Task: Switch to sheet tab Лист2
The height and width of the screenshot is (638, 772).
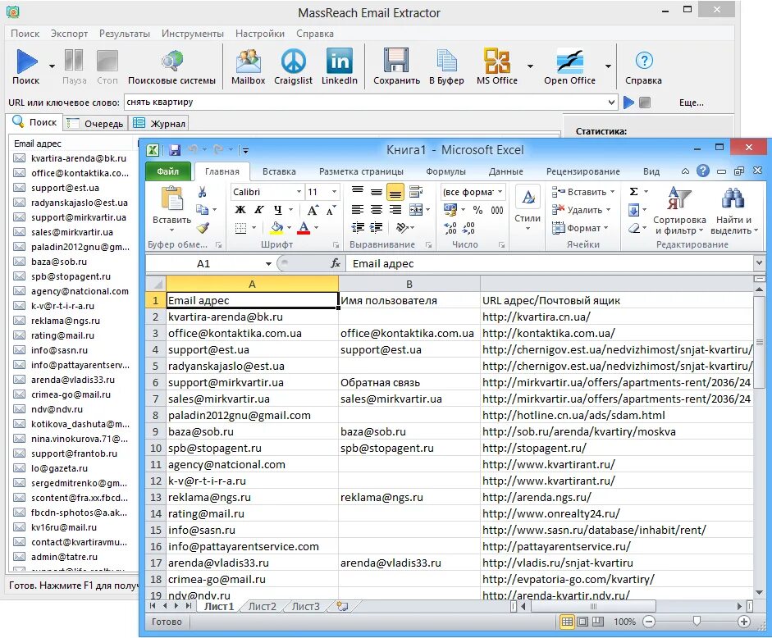Action: pos(262,606)
